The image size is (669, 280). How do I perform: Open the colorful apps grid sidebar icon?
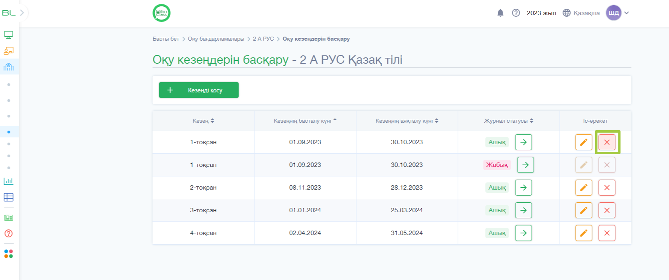[8, 254]
